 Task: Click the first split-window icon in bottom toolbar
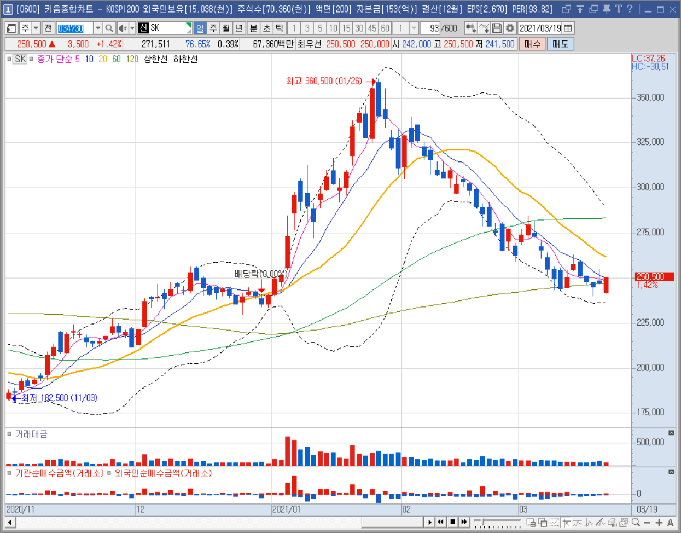[531, 523]
